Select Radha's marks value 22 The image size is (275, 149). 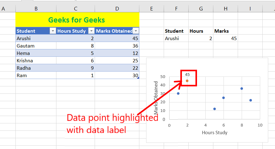coord(117,68)
